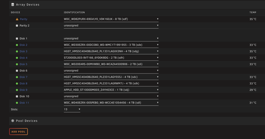The height and width of the screenshot is (139, 265).
Task: Open the Disk 2 WD30EZRX device dropdown
Action: pos(111,45)
